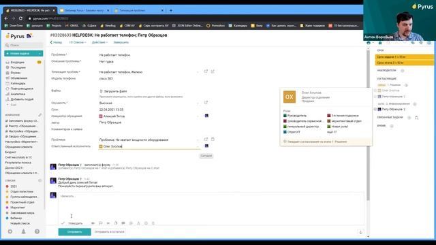This screenshot has height=245, width=436.
Task: Add a list next to Списки header
Action: click(40, 180)
